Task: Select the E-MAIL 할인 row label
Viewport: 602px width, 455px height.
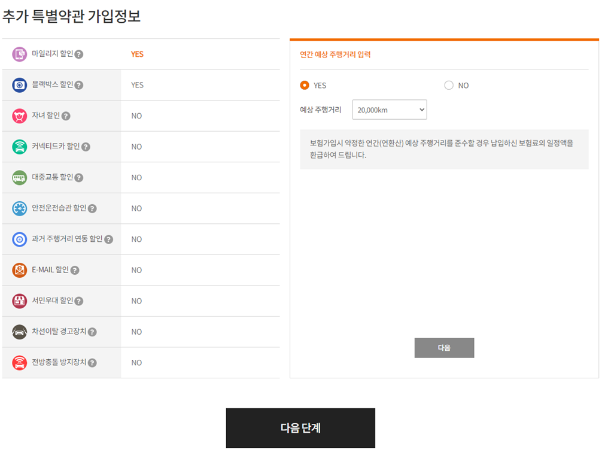Action: click(x=50, y=270)
